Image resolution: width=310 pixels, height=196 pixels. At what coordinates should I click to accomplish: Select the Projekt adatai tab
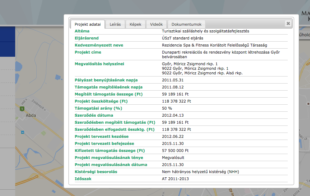point(88,24)
